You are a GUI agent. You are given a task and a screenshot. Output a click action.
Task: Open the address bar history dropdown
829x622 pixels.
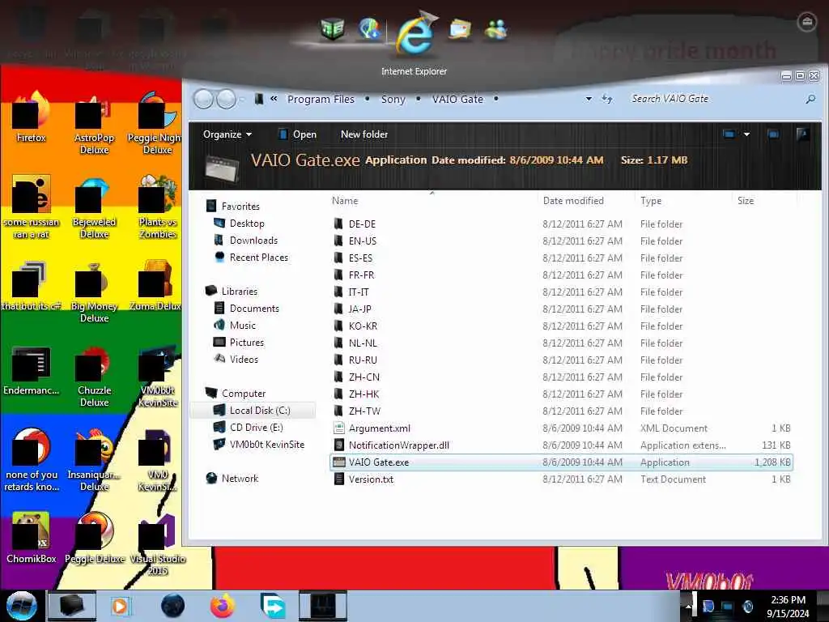pos(589,99)
